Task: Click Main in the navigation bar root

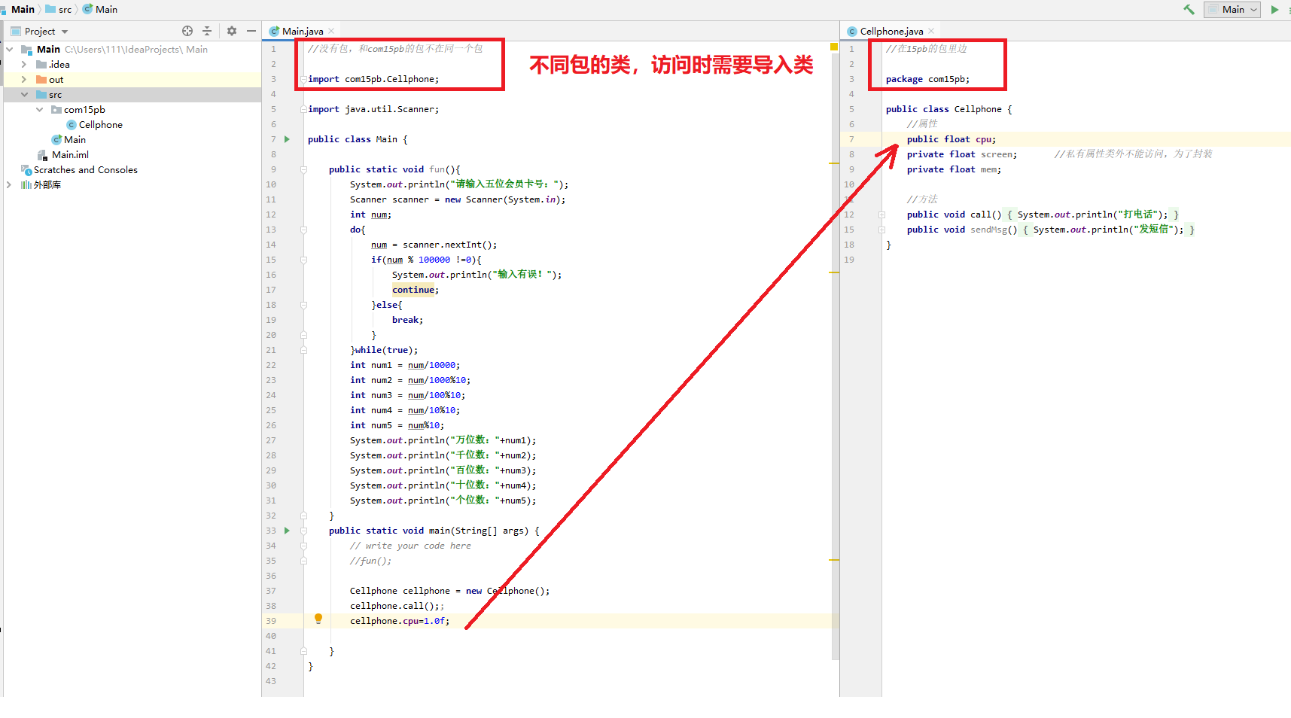Action: (x=23, y=10)
